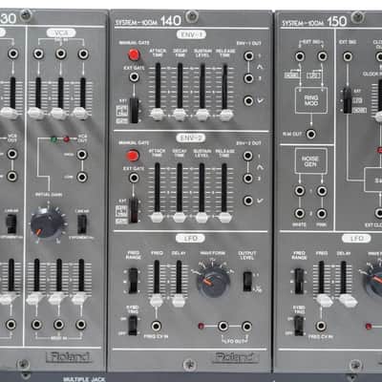Grab the ENV-2 Attack Time slider cap
382x382 pixels.
(x=157, y=217)
